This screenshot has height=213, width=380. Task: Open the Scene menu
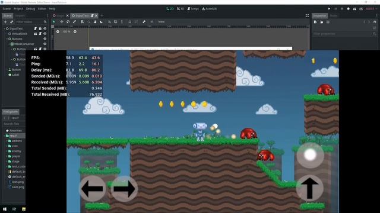[7, 9]
